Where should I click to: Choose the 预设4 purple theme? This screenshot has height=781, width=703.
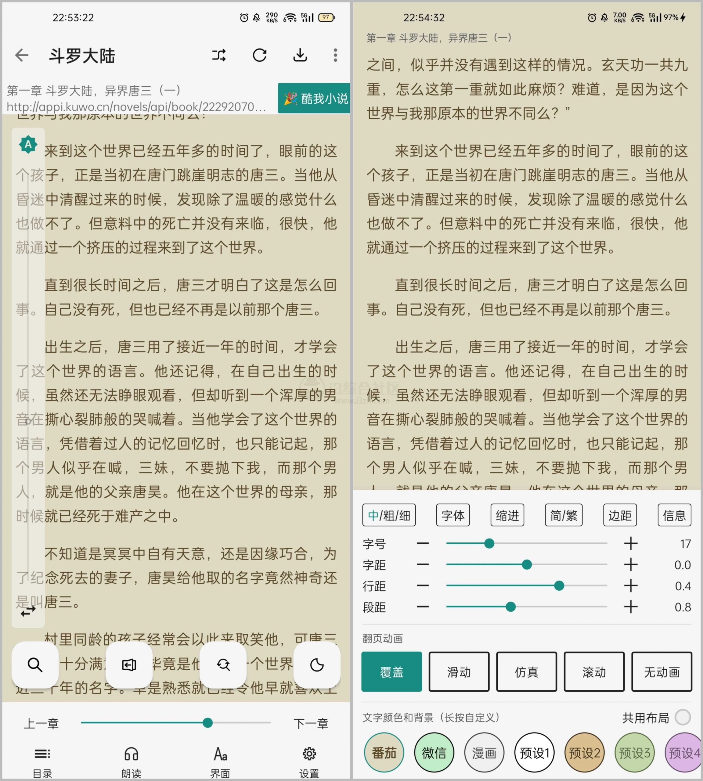(683, 752)
